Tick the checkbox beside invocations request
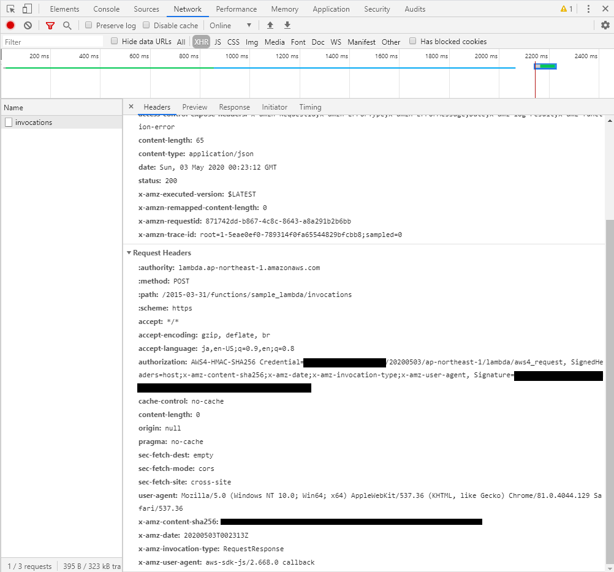 click(x=9, y=122)
